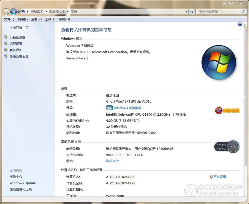The image size is (249, 204).
Task: Open 更改设置 link
Action: click(220, 177)
